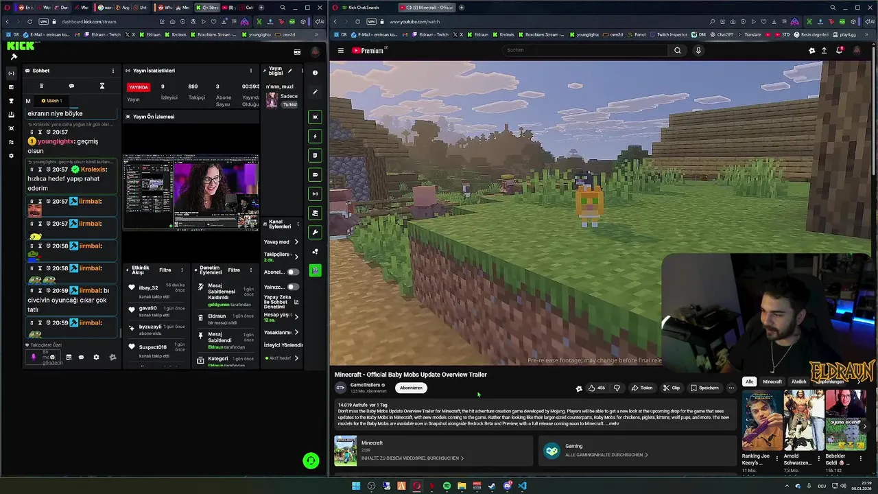
Task: Reload the YouTube browser page
Action: pyautogui.click(x=357, y=21)
